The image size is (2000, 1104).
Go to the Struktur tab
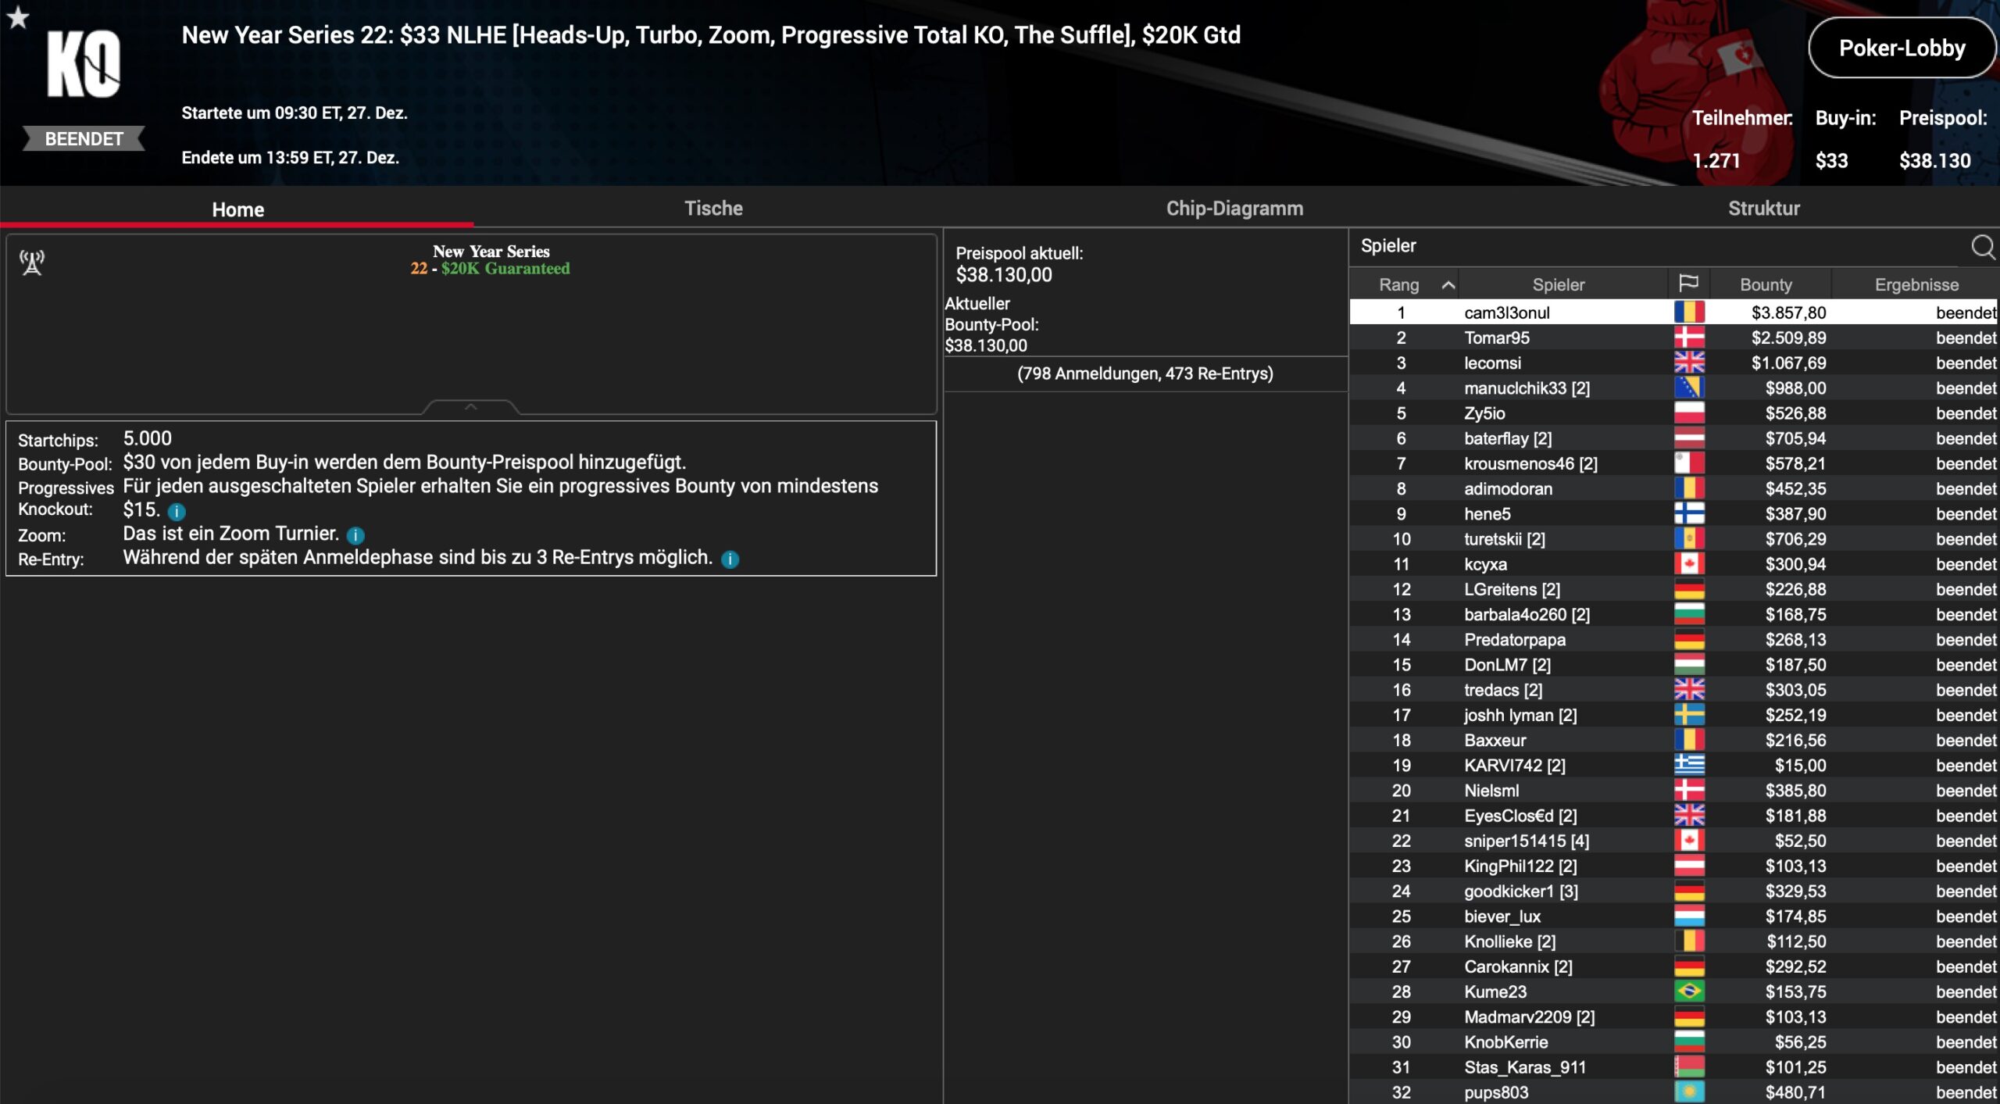(x=1763, y=209)
